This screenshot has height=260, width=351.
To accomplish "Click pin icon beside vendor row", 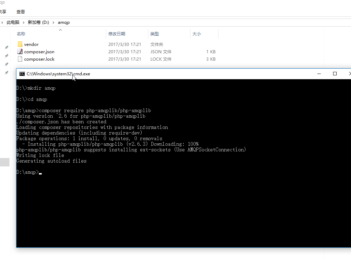I will tap(7, 47).
